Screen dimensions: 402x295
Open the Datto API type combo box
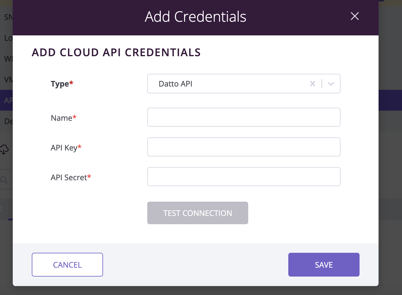(x=244, y=84)
